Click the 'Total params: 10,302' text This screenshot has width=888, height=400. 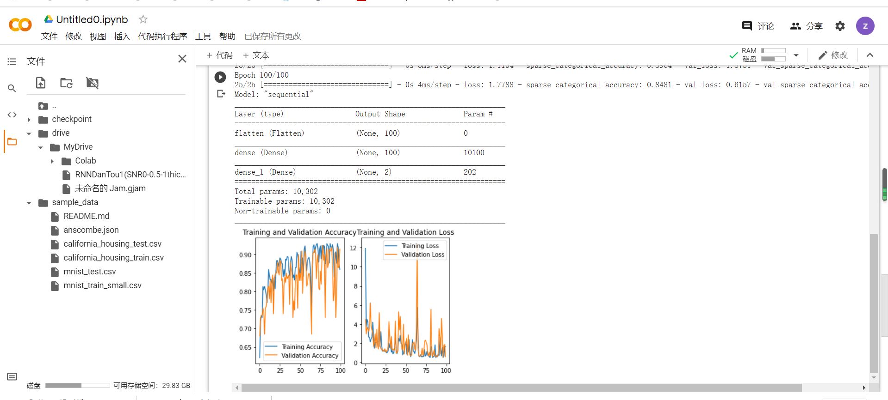tap(276, 191)
